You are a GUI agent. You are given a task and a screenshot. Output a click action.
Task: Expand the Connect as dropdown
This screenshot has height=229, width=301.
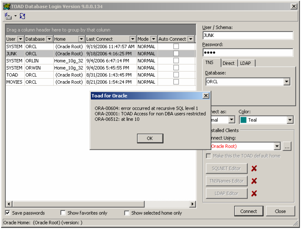[232, 120]
